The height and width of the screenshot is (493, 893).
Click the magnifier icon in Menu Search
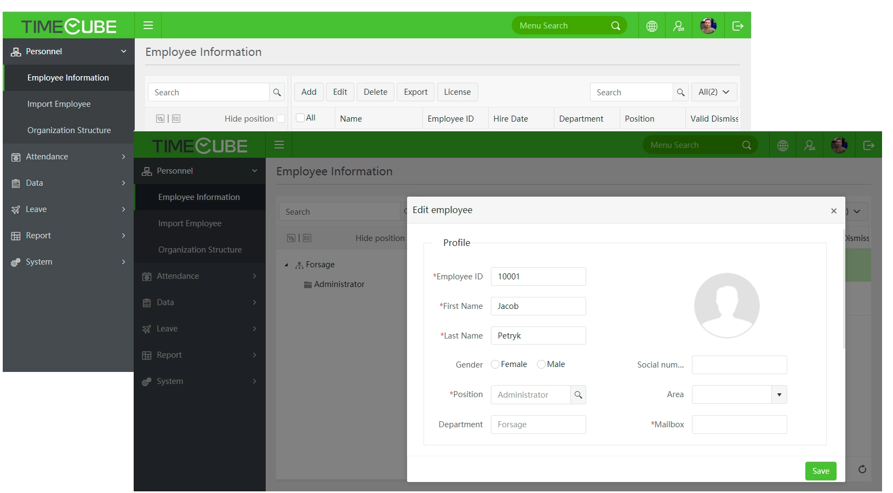coord(616,26)
